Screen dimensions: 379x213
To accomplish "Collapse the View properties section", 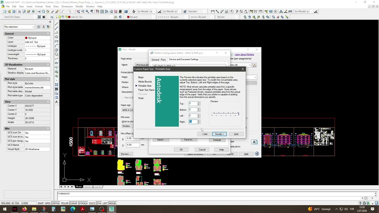I will coord(48,101).
